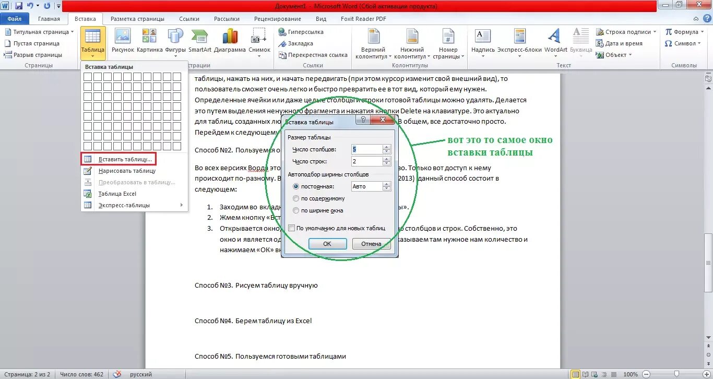
Task: Open Нижний колонтитул footer options
Action: pos(412,43)
